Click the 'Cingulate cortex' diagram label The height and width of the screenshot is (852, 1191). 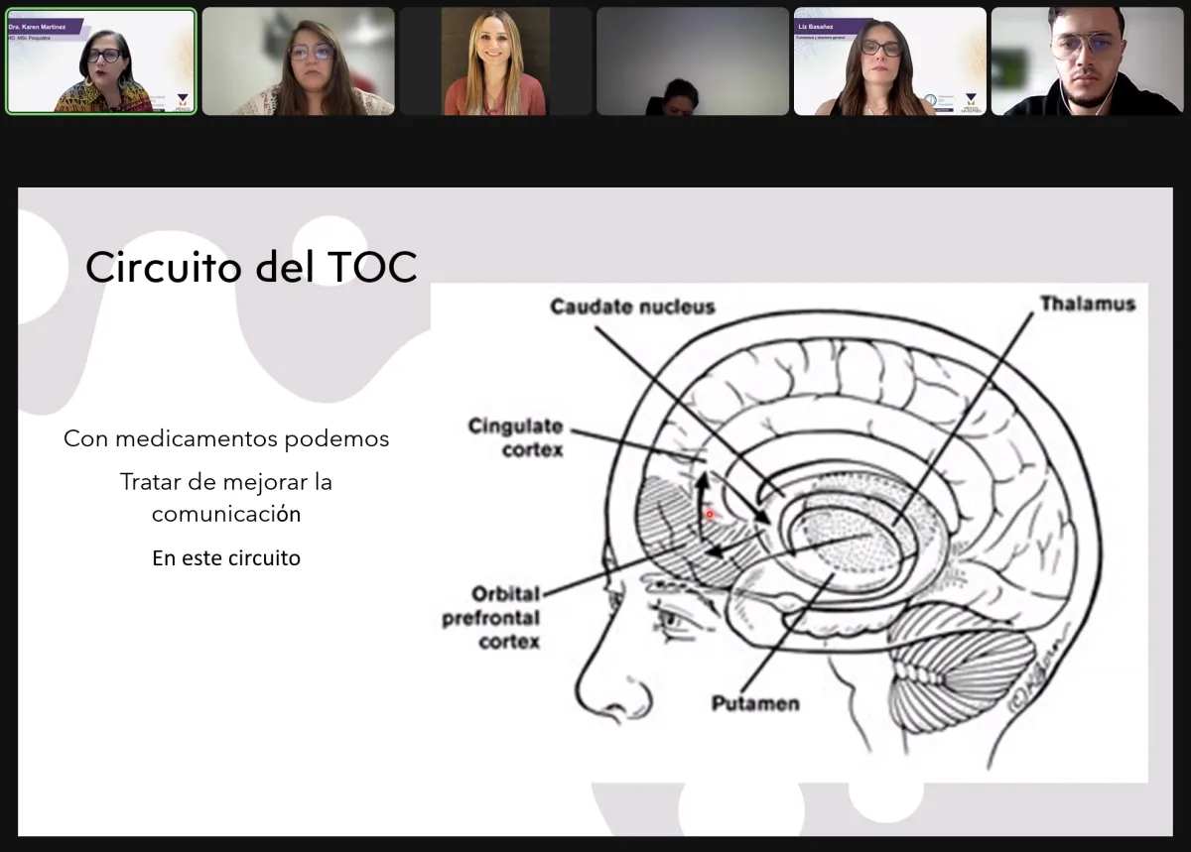[515, 437]
